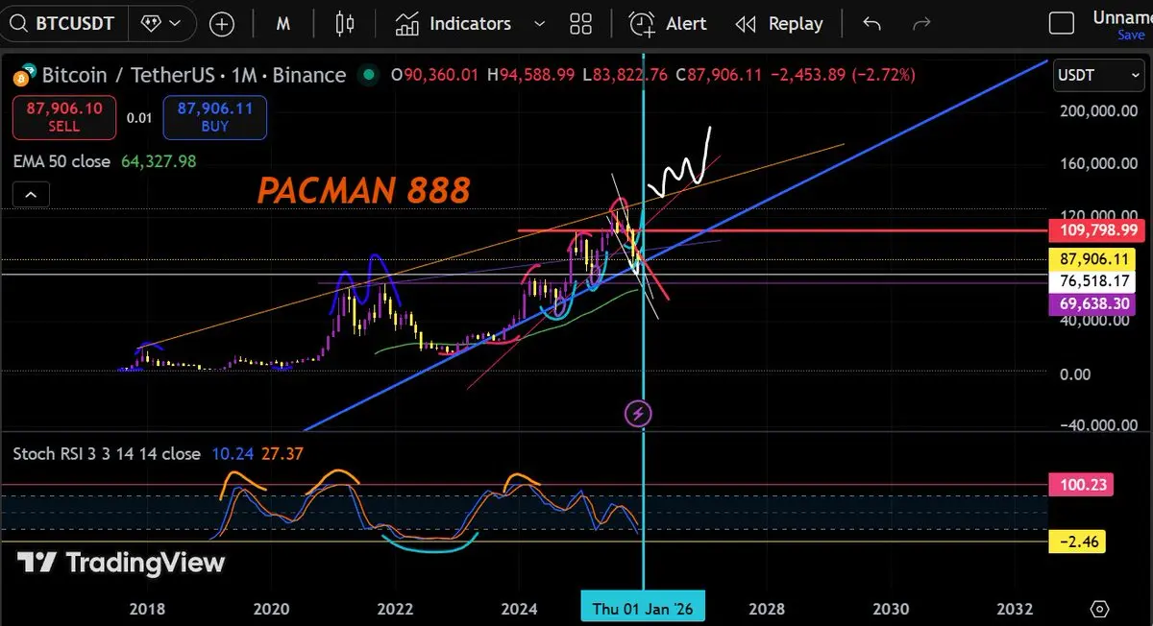
Task: Click the EMA value 64,327.98
Action: (x=159, y=162)
